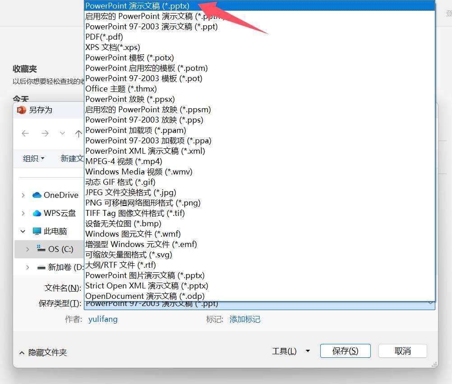
Task: Click the up-directory arrow icon
Action: pyautogui.click(x=78, y=134)
